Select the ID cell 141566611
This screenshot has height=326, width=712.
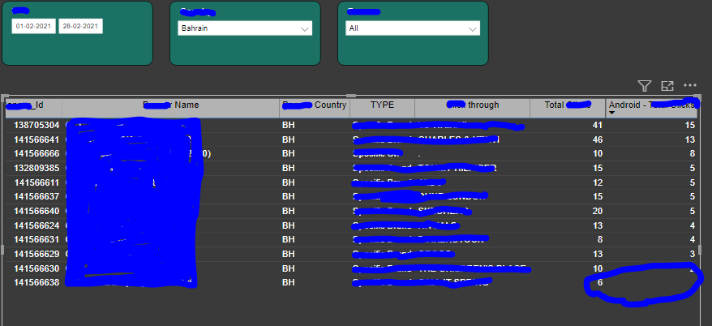[36, 182]
